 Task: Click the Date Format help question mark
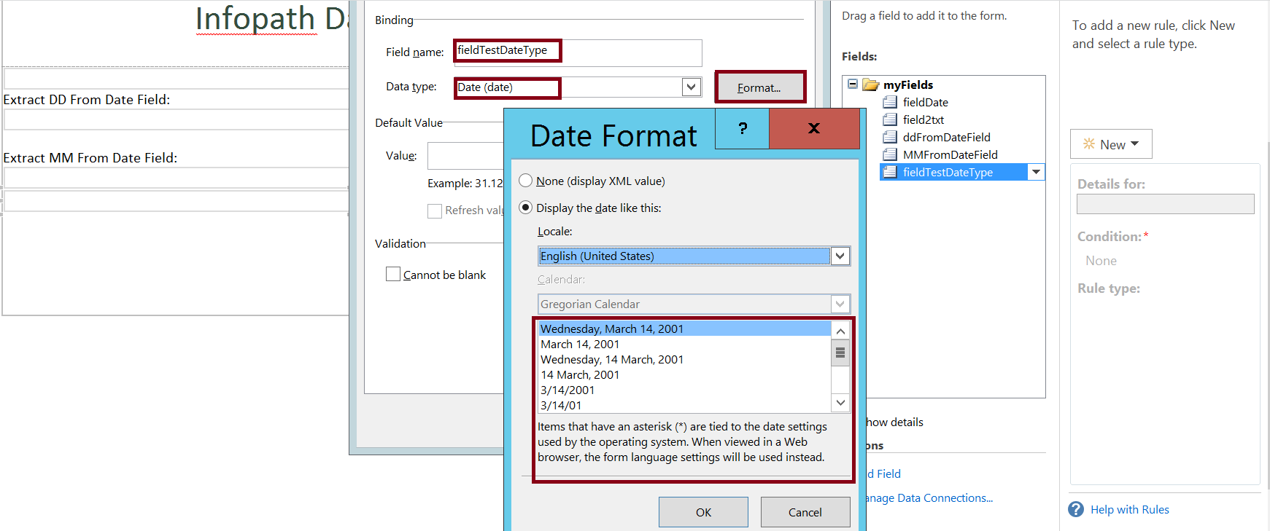(743, 128)
